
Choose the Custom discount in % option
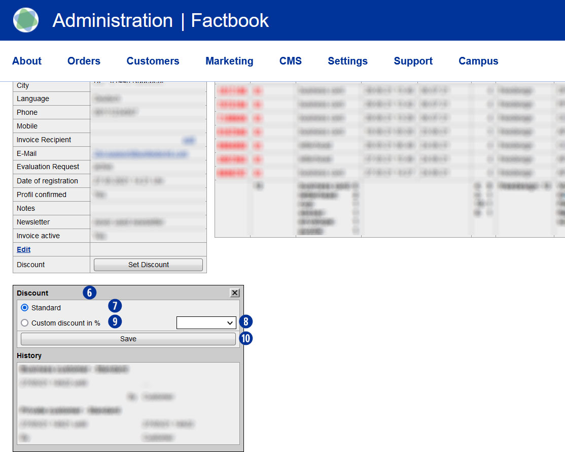25,323
